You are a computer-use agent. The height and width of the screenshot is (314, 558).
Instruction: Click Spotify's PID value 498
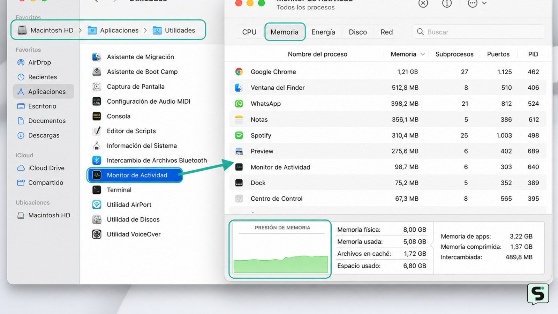click(x=533, y=135)
